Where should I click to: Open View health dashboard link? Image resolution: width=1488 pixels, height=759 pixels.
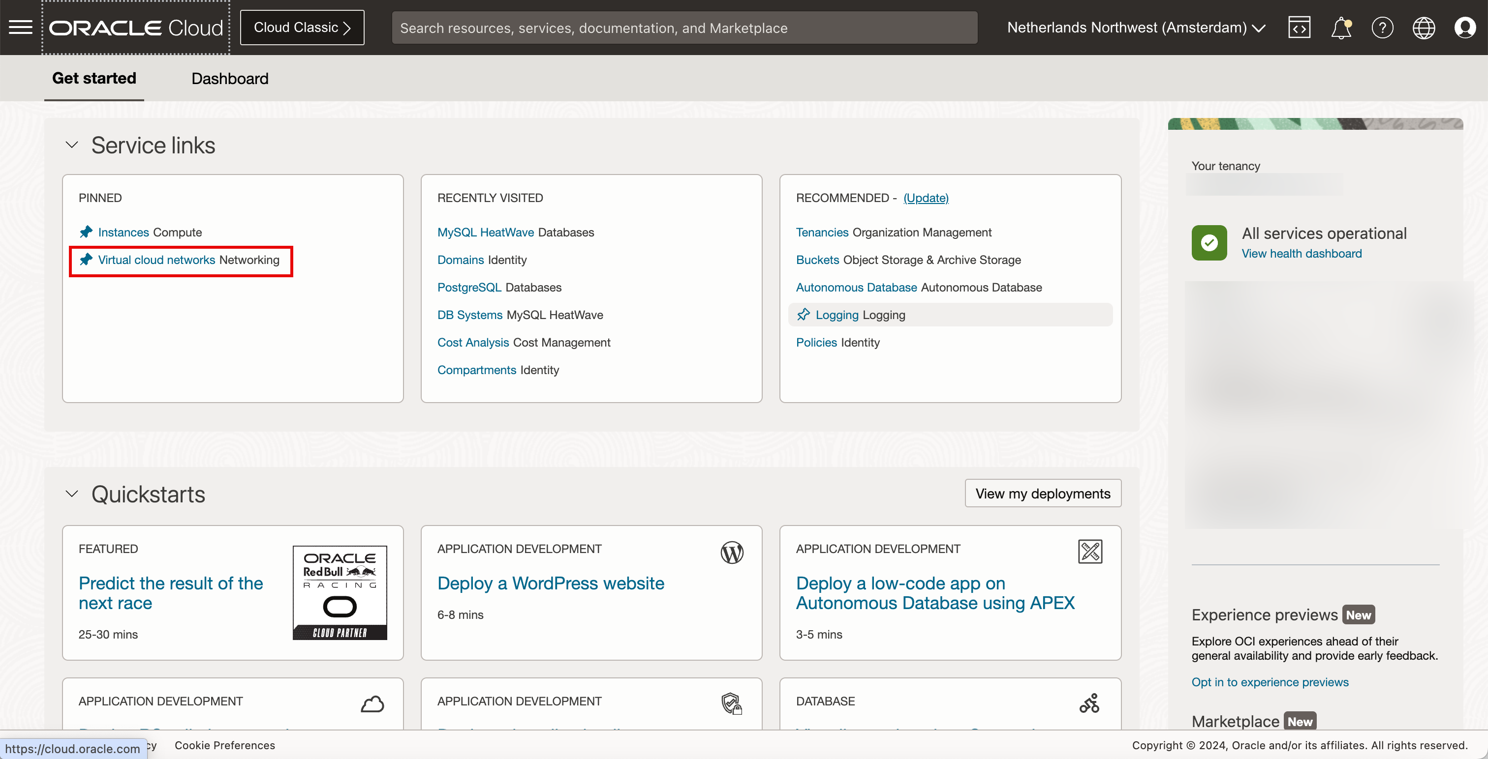click(1302, 253)
